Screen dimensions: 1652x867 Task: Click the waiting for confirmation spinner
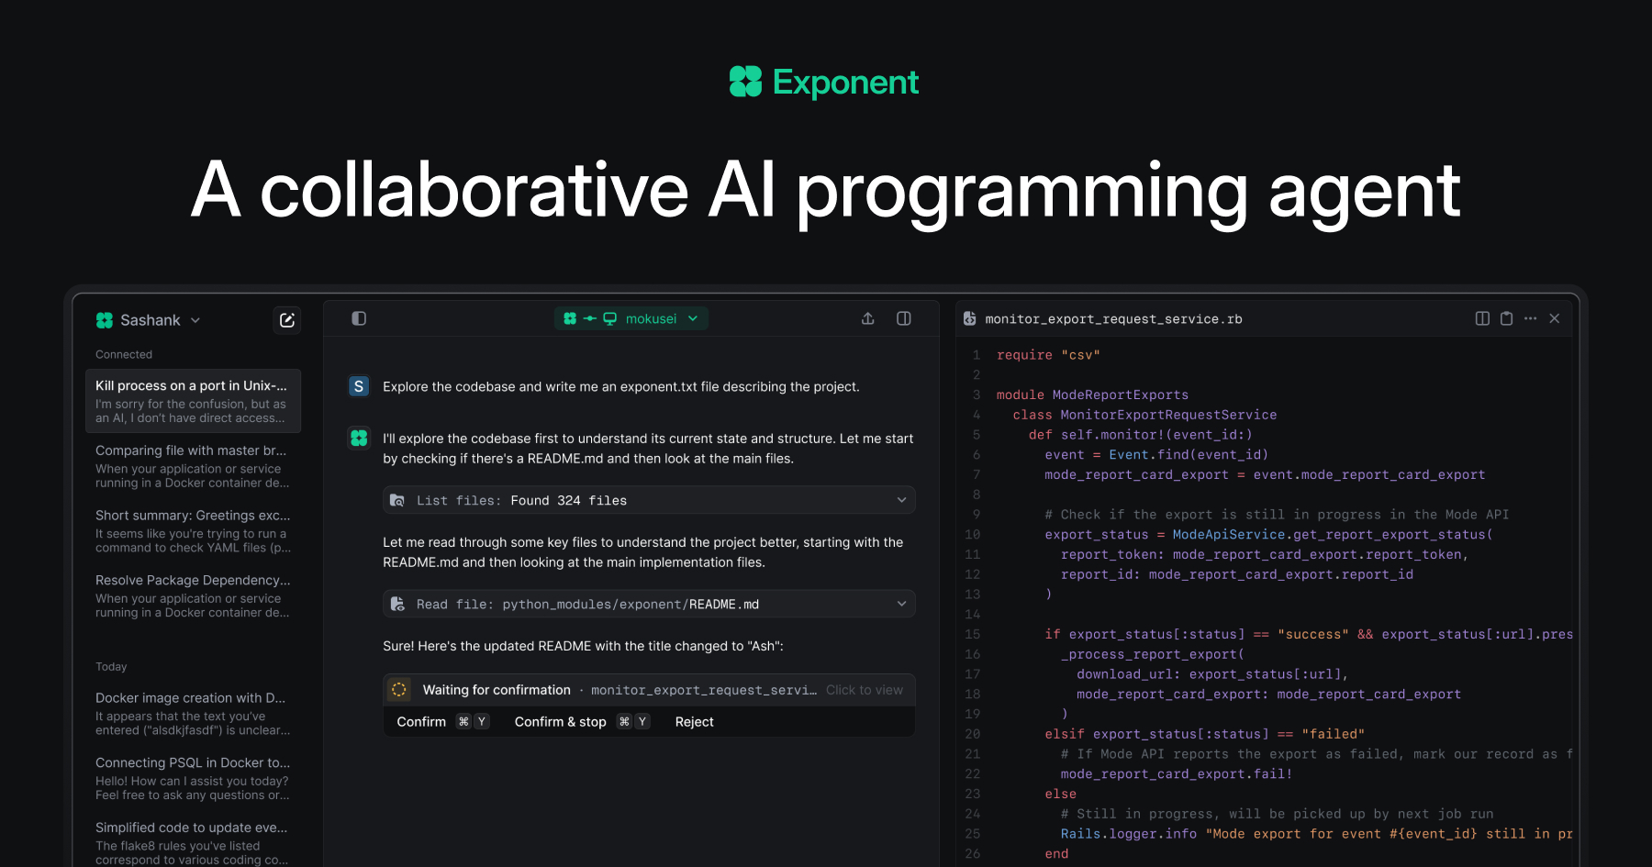(398, 689)
